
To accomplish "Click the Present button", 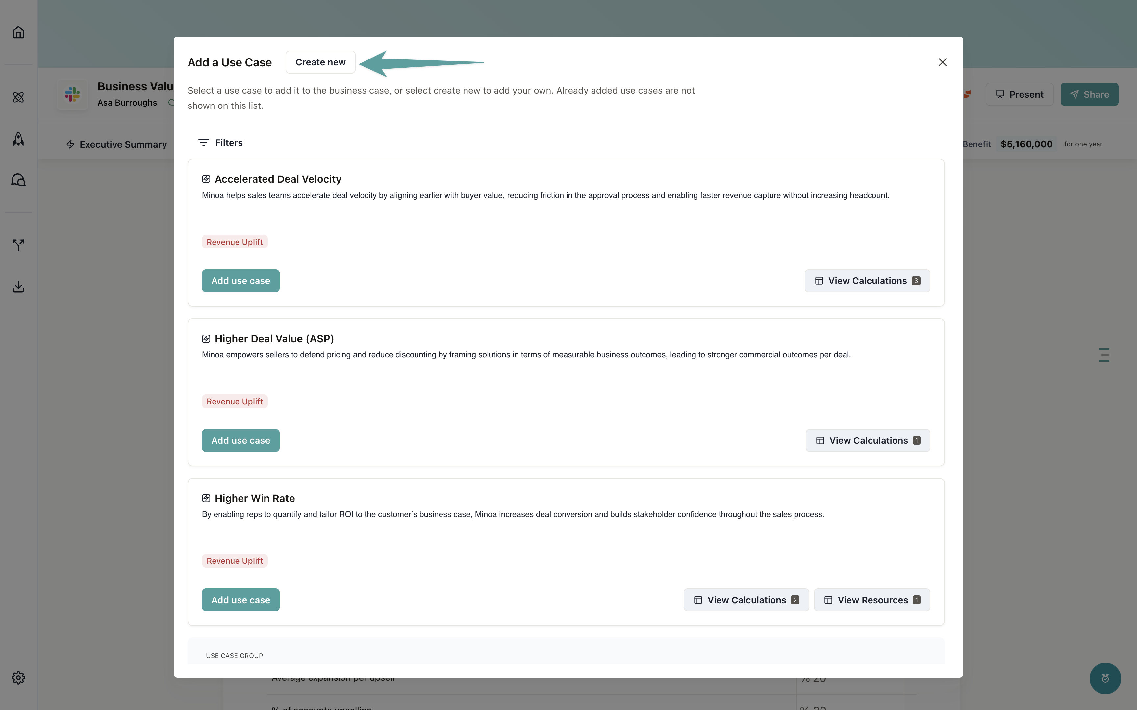I will pyautogui.click(x=1019, y=94).
